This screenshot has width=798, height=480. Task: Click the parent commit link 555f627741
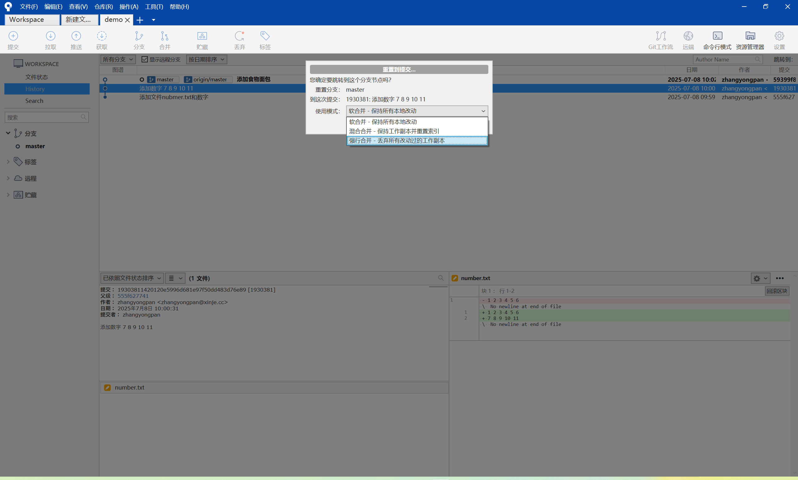tap(133, 296)
